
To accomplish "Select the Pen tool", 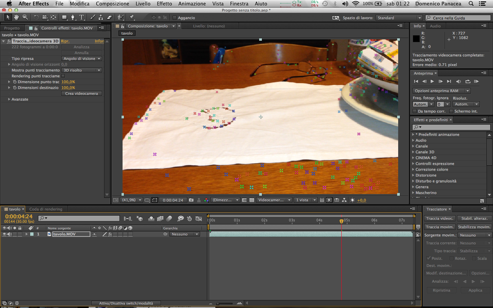I will point(73,17).
